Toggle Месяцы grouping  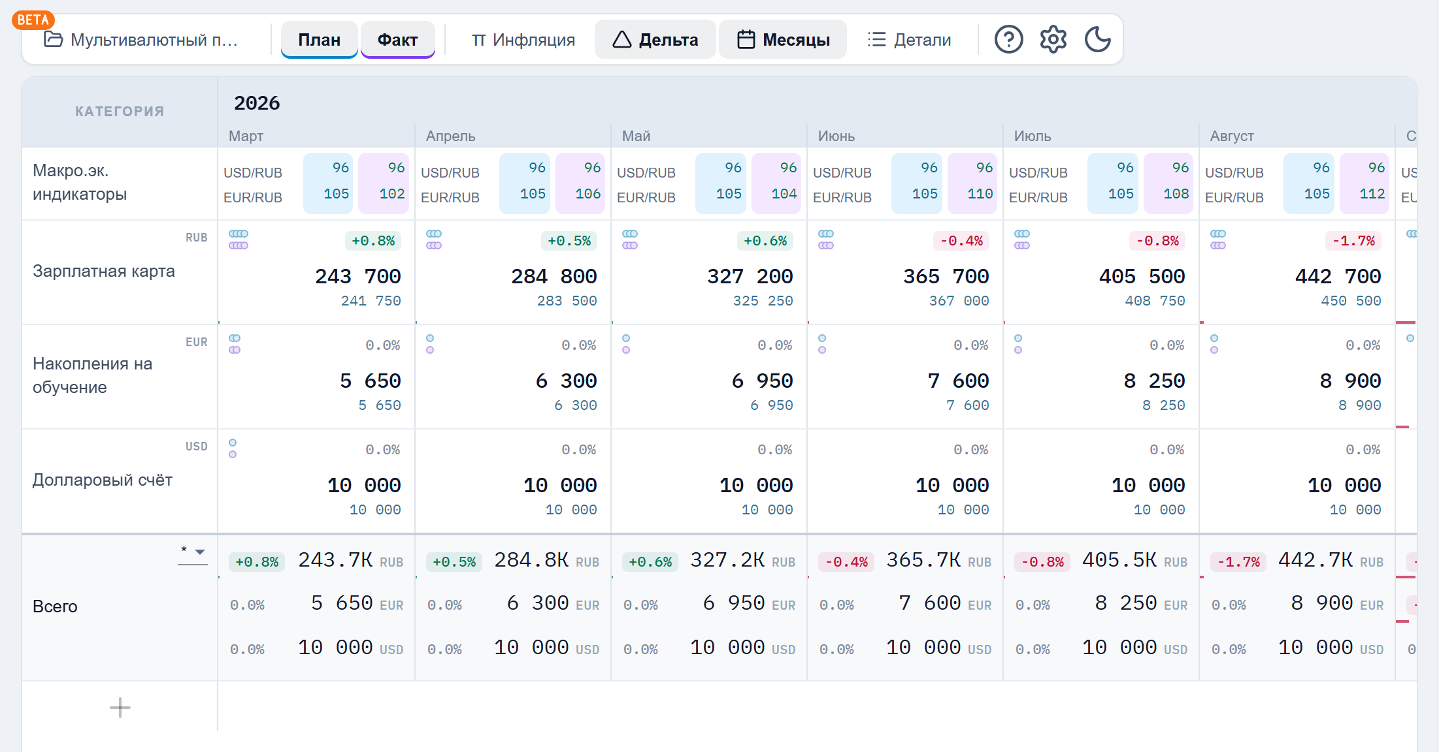[x=783, y=40]
